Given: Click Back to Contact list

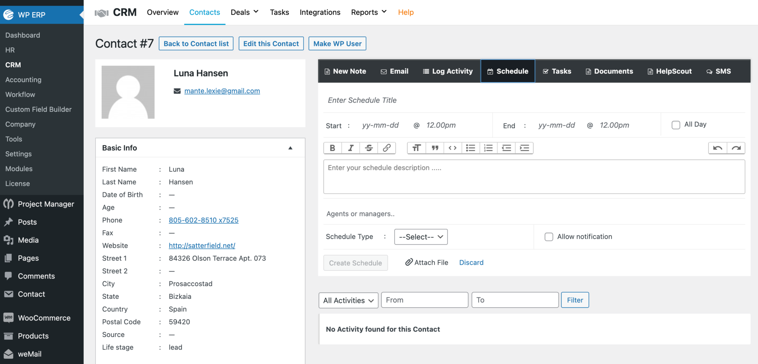Looking at the screenshot, I should [196, 43].
